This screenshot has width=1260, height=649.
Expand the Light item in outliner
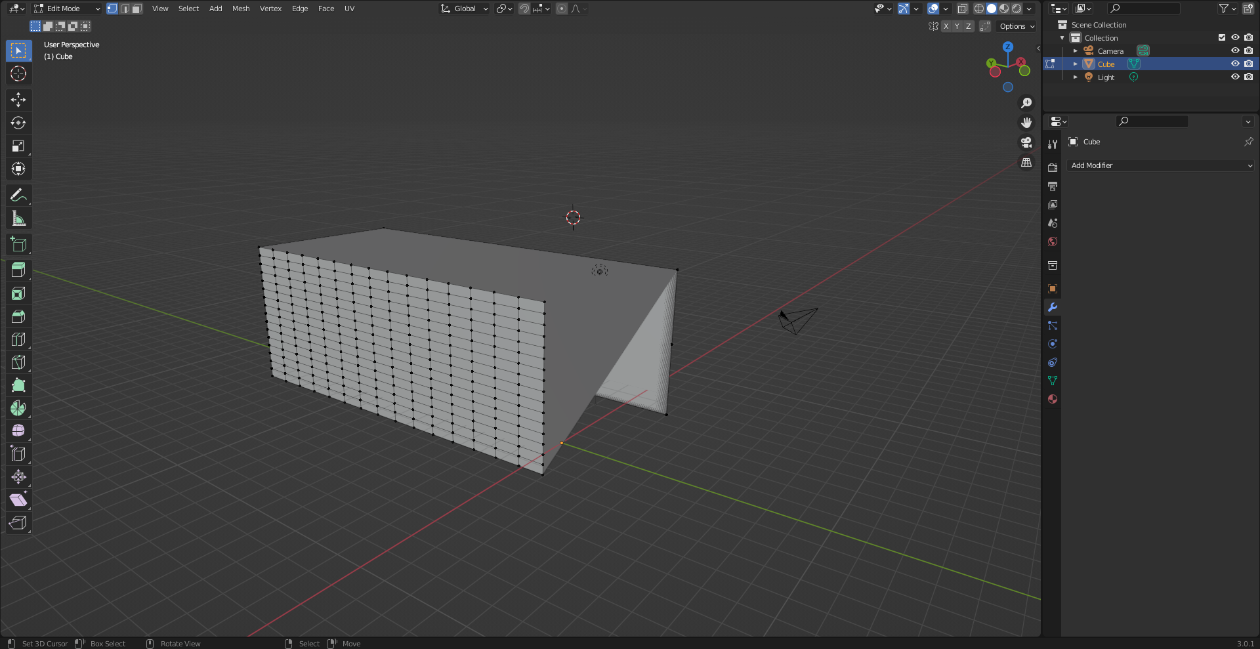coord(1075,77)
